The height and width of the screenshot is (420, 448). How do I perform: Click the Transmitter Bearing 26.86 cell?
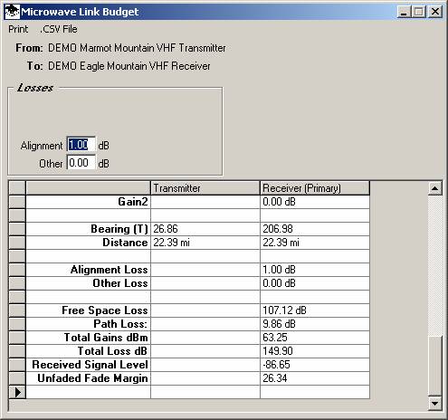click(205, 229)
